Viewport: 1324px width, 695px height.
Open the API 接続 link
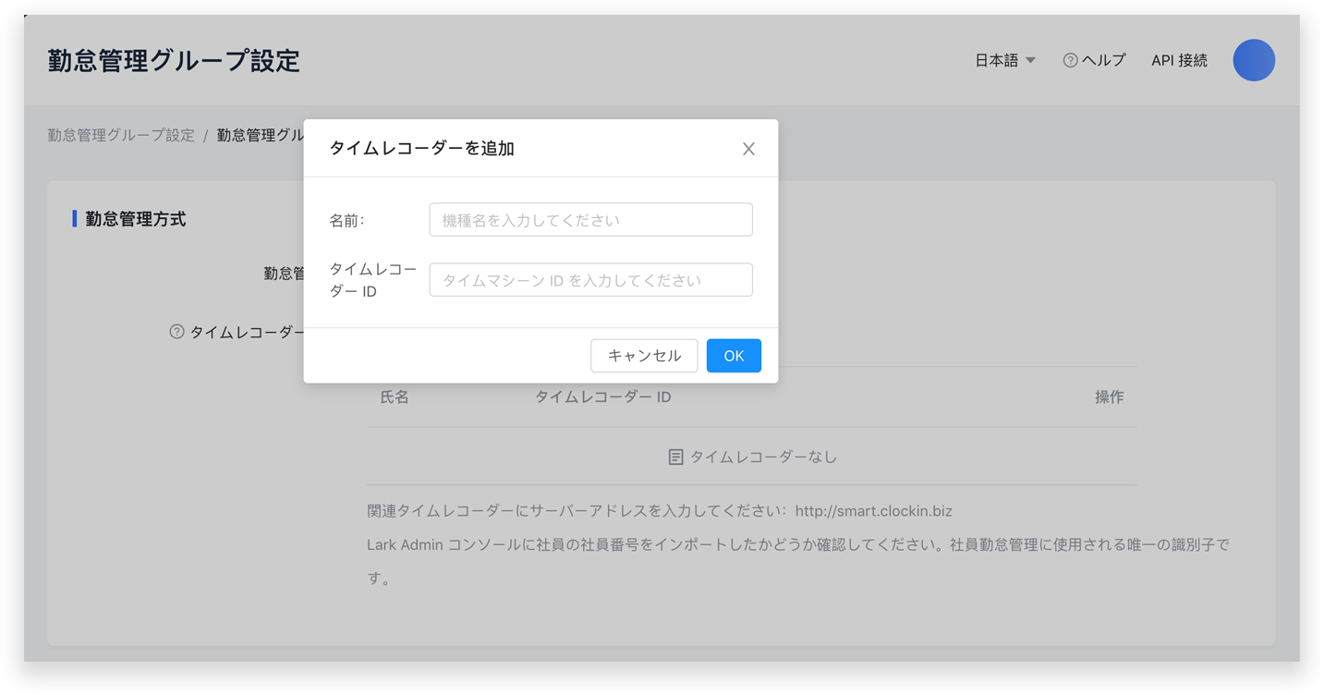coord(1179,60)
